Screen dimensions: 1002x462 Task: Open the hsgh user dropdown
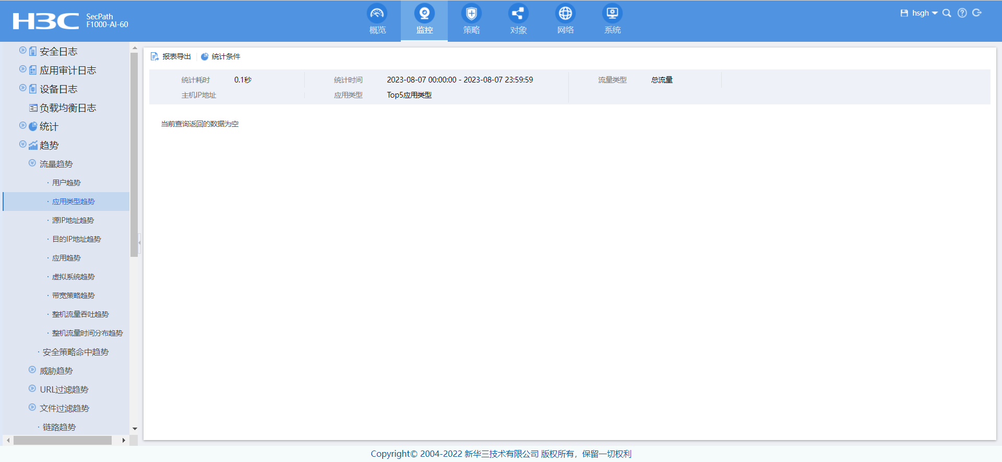[924, 13]
